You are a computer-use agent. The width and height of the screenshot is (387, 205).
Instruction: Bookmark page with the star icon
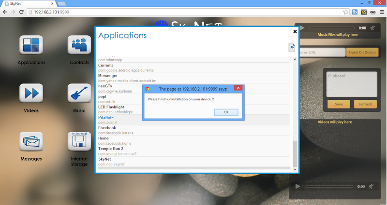(x=346, y=12)
